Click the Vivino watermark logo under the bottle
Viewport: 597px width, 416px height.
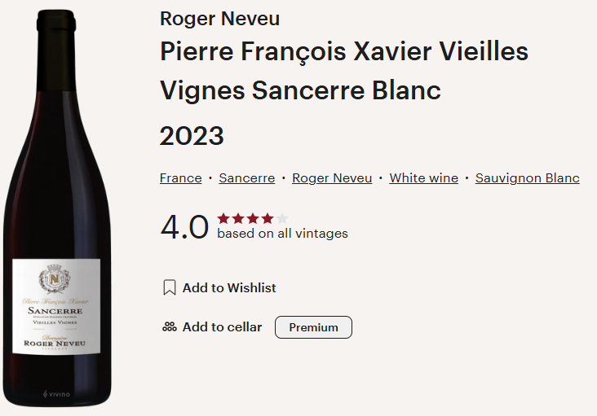[56, 395]
